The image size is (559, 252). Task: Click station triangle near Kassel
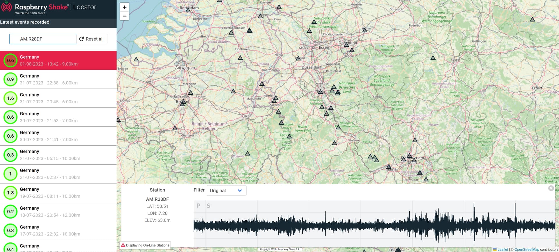(x=433, y=58)
